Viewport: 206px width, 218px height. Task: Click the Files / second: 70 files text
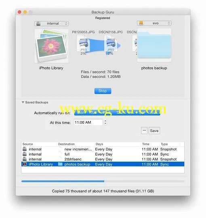100,72
